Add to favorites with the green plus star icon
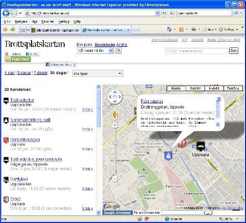This screenshot has height=223, width=246. (x=13, y=30)
